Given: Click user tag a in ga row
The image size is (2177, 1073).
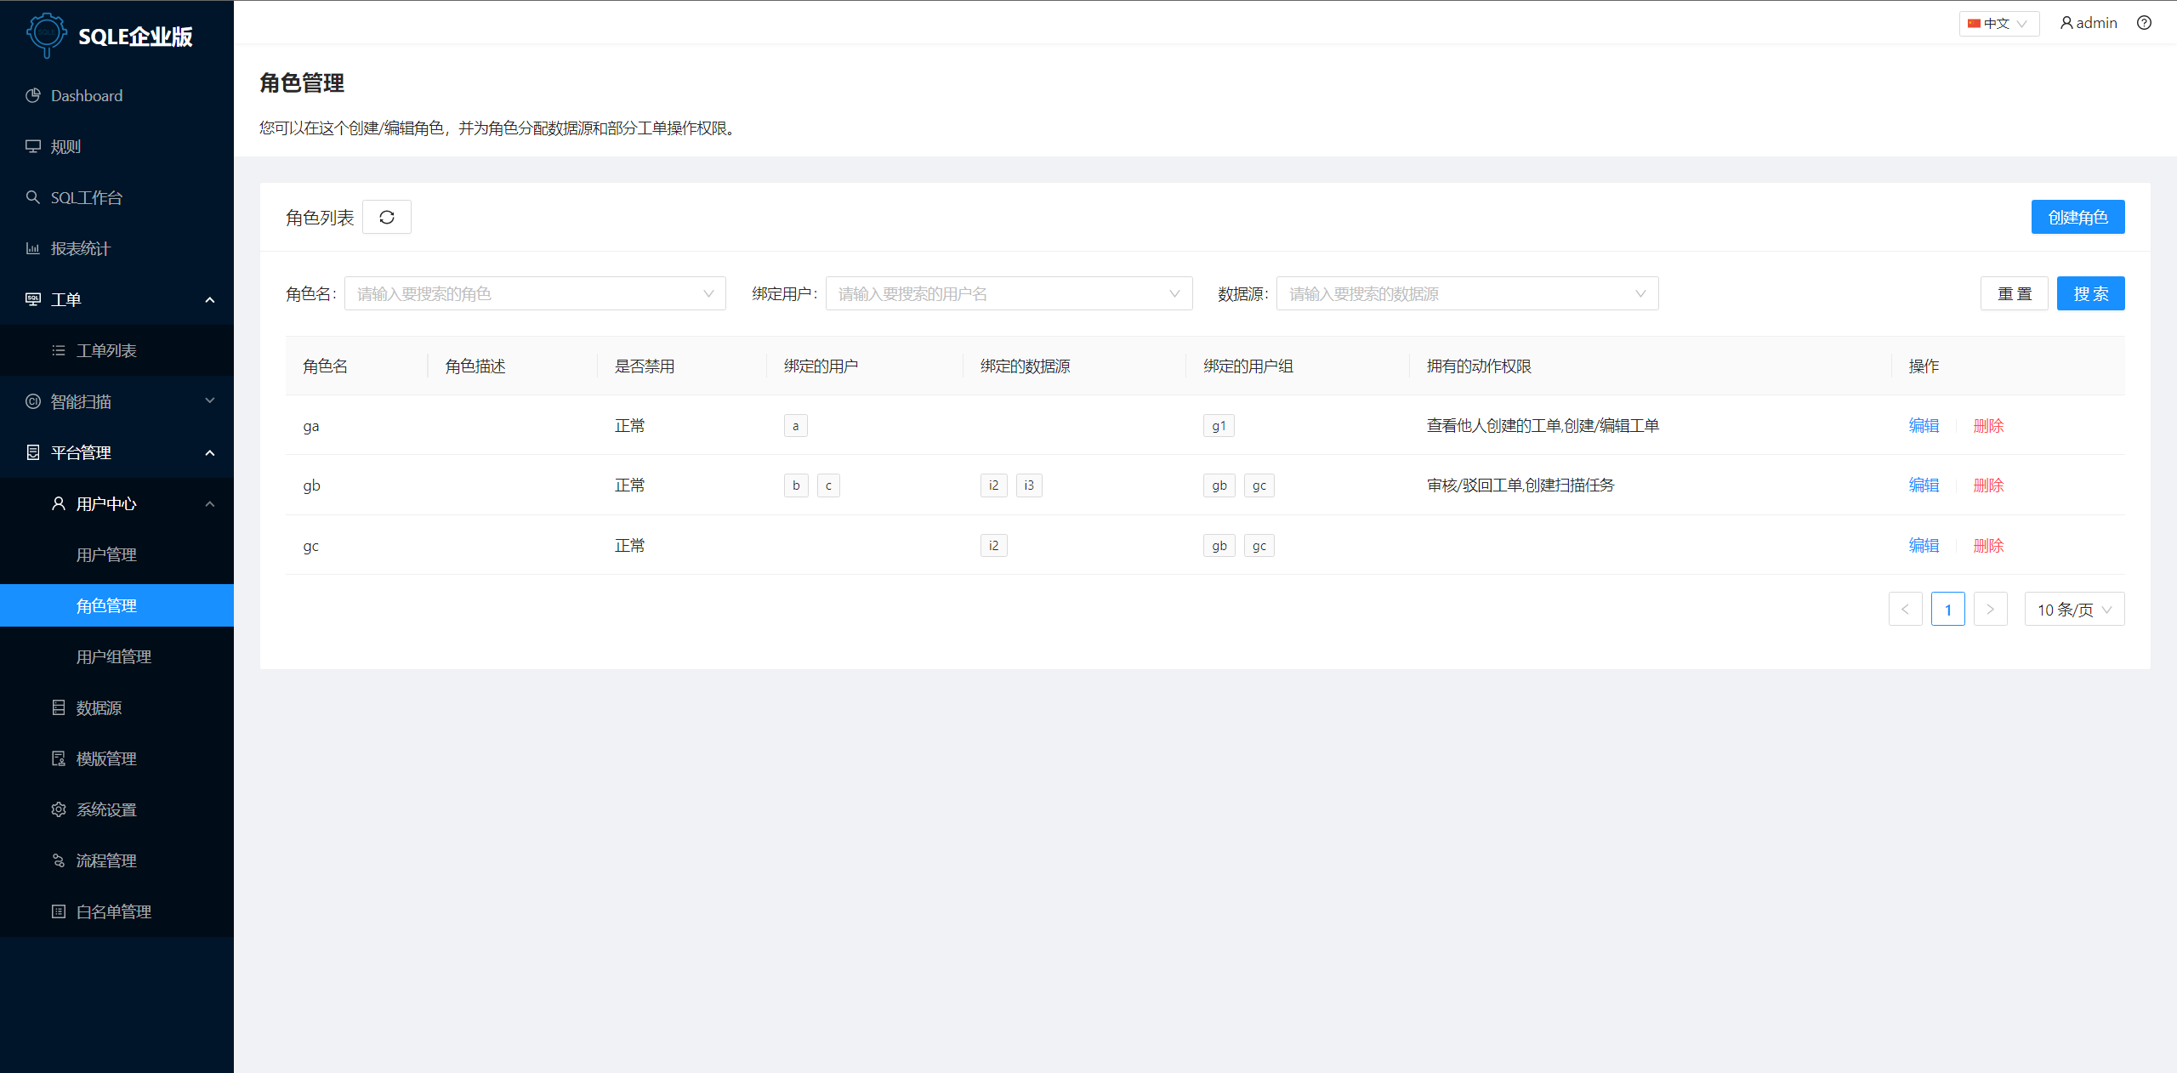Looking at the screenshot, I should click(x=795, y=425).
